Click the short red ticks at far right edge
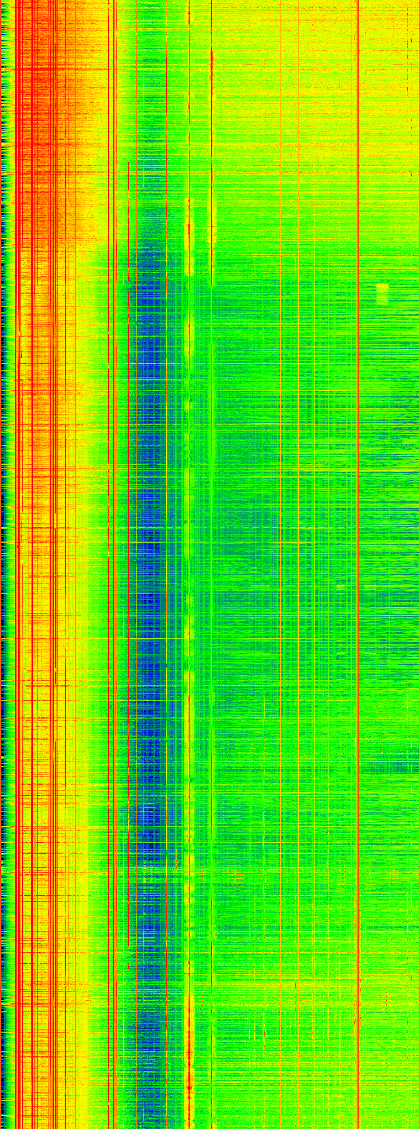Viewport: 420px width, 1129px height. point(412,175)
